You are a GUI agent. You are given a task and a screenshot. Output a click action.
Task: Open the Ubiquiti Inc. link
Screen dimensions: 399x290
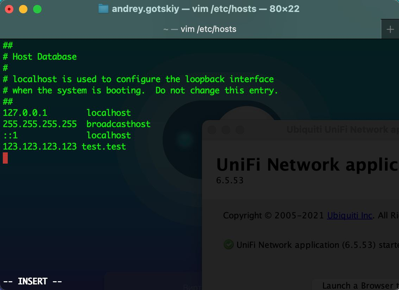tap(349, 215)
